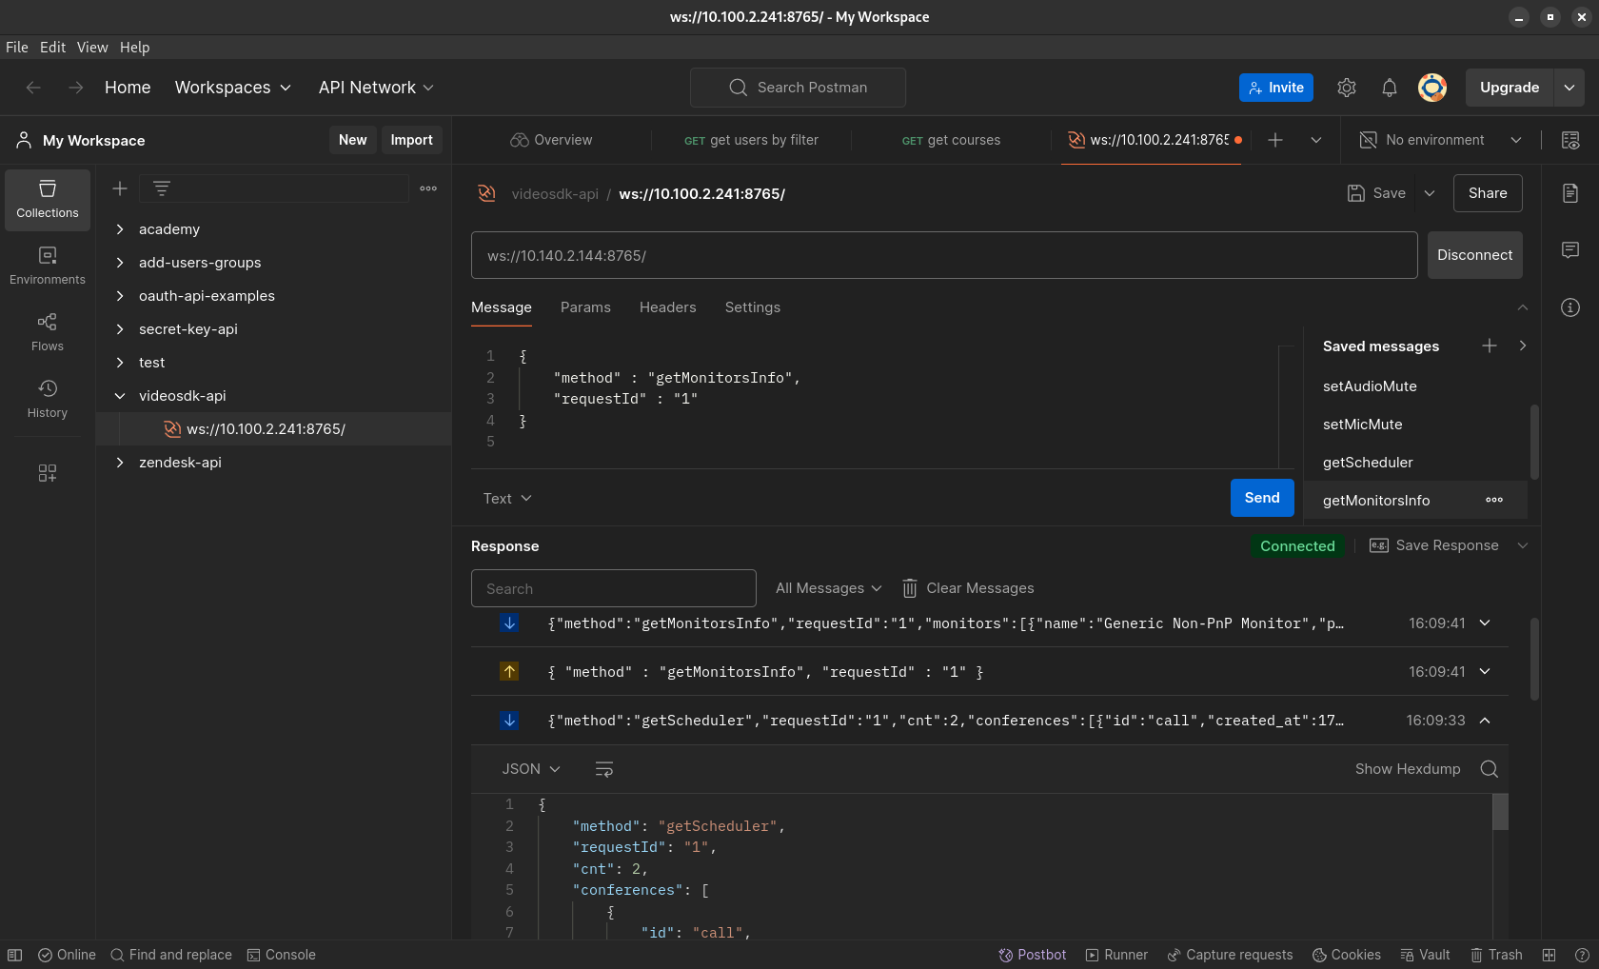Open the settings gear icon
This screenshot has width=1599, height=969.
tap(1346, 88)
